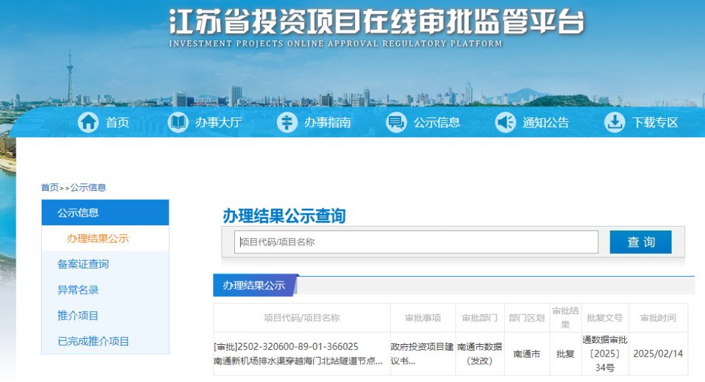The height and width of the screenshot is (382, 705).
Task: Select 推介项目 in the sidebar
Action: click(78, 315)
